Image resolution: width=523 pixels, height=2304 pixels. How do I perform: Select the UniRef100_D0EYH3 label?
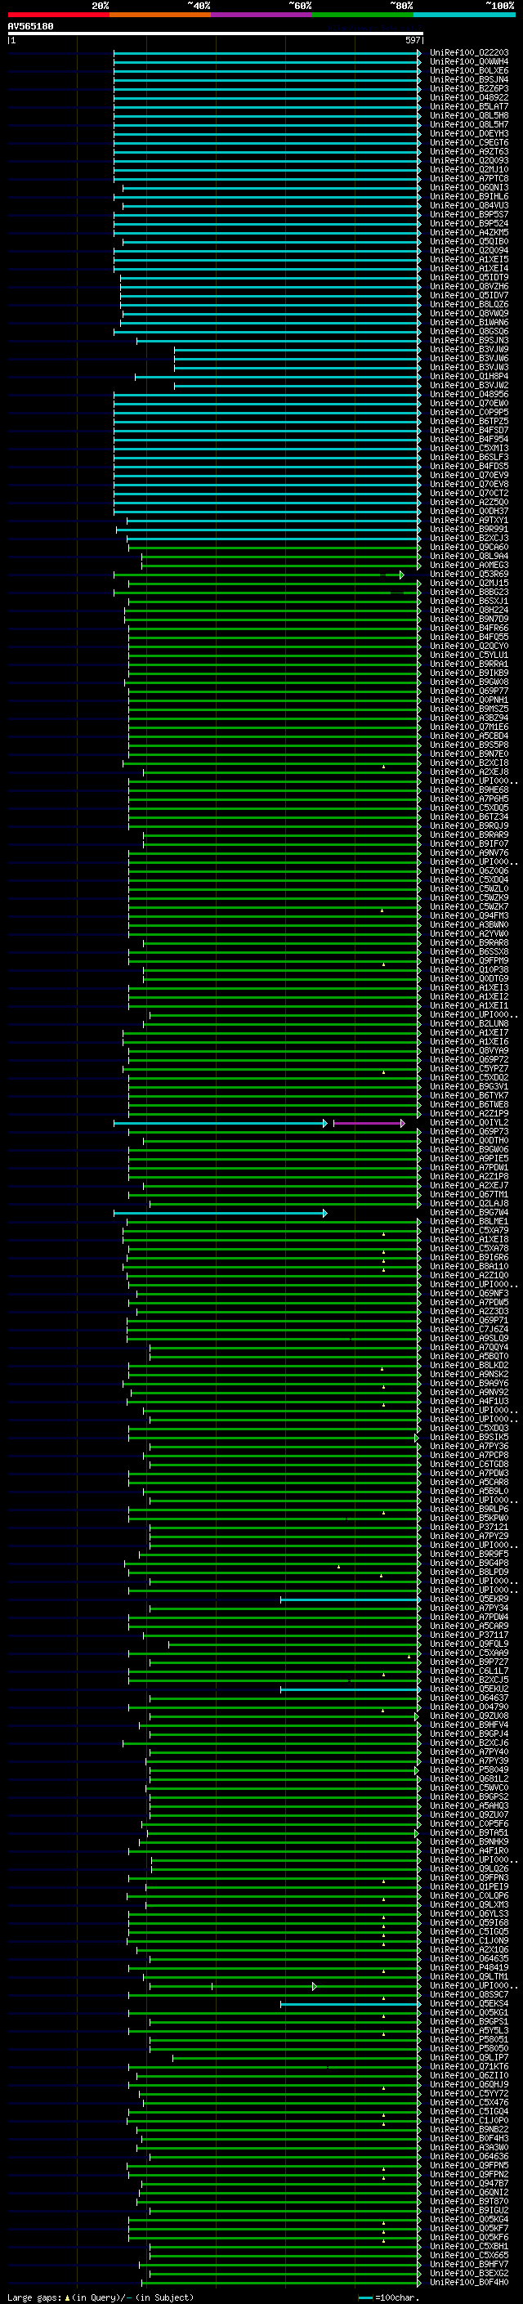pos(469,134)
